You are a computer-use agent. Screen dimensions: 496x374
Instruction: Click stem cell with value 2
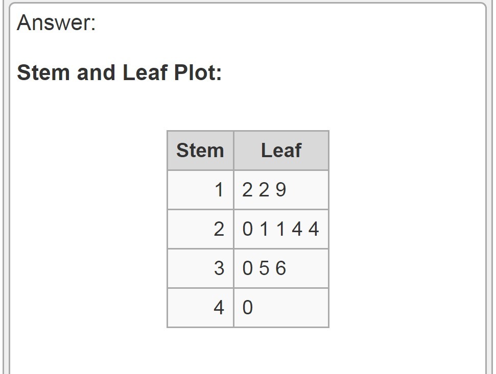tap(200, 229)
